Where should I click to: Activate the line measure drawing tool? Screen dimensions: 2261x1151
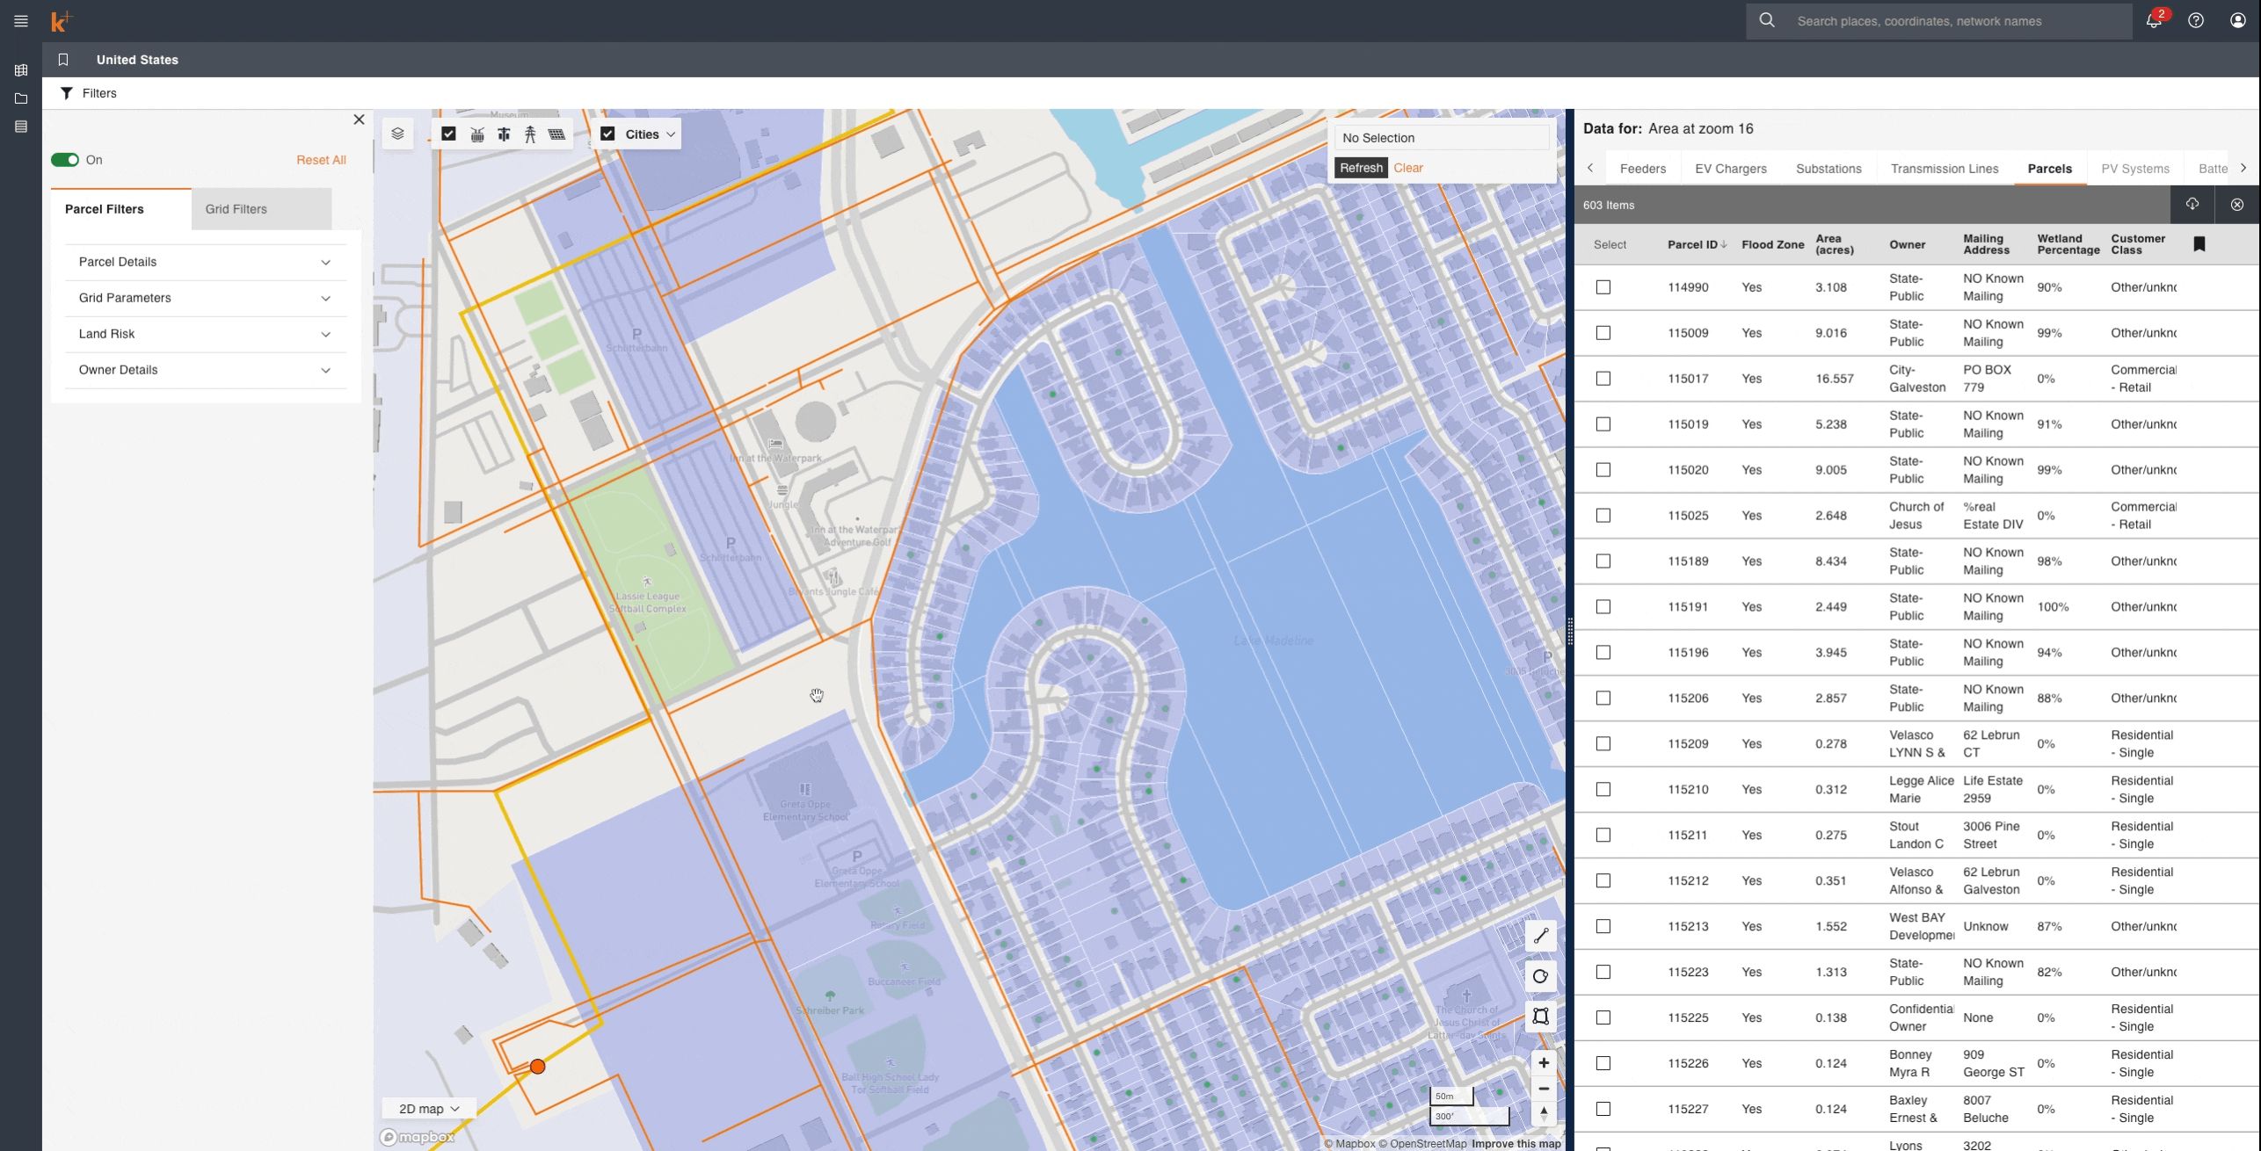pyautogui.click(x=1540, y=937)
